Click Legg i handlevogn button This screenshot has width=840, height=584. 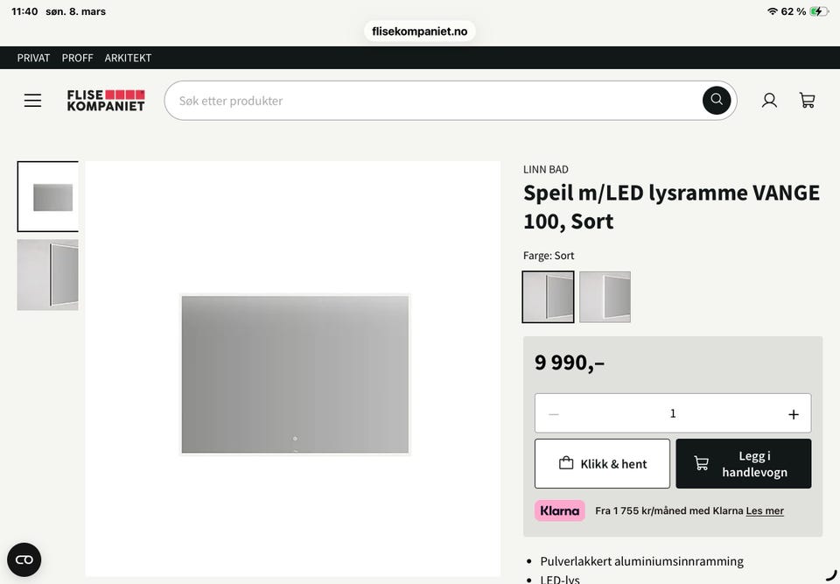(x=744, y=464)
